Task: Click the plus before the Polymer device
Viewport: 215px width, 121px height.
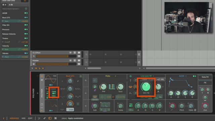Action: 37,93
